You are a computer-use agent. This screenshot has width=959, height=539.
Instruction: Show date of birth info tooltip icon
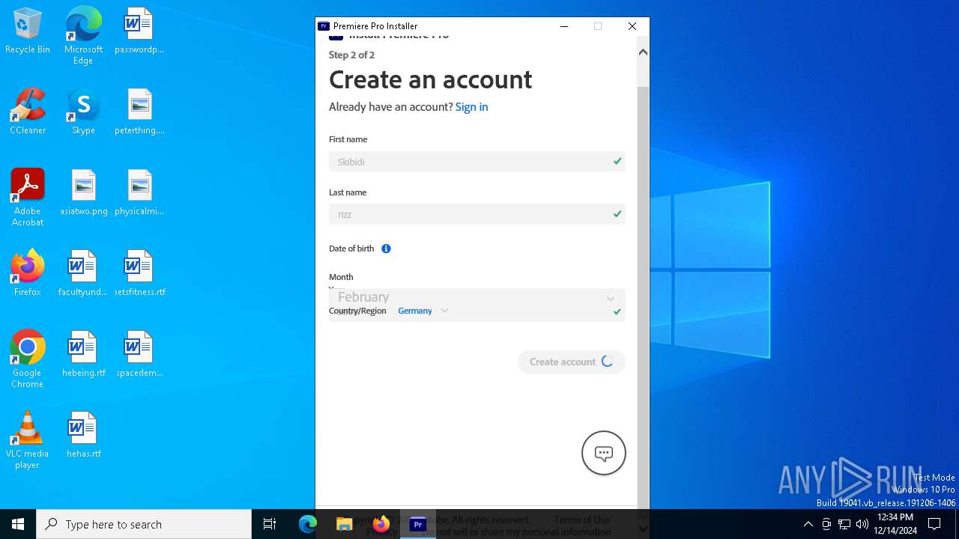coord(386,249)
